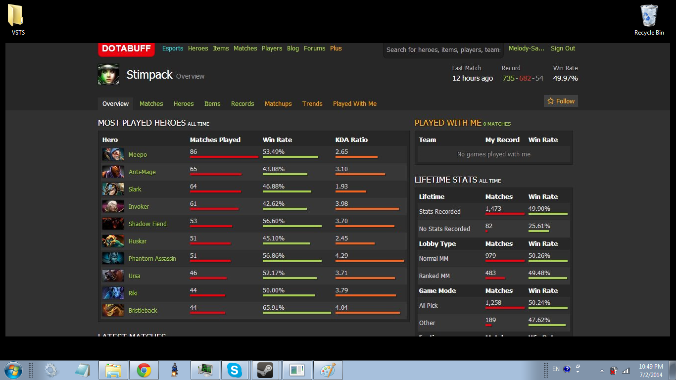
Task: Focus the search for heroes, items, players field
Action: (443, 49)
